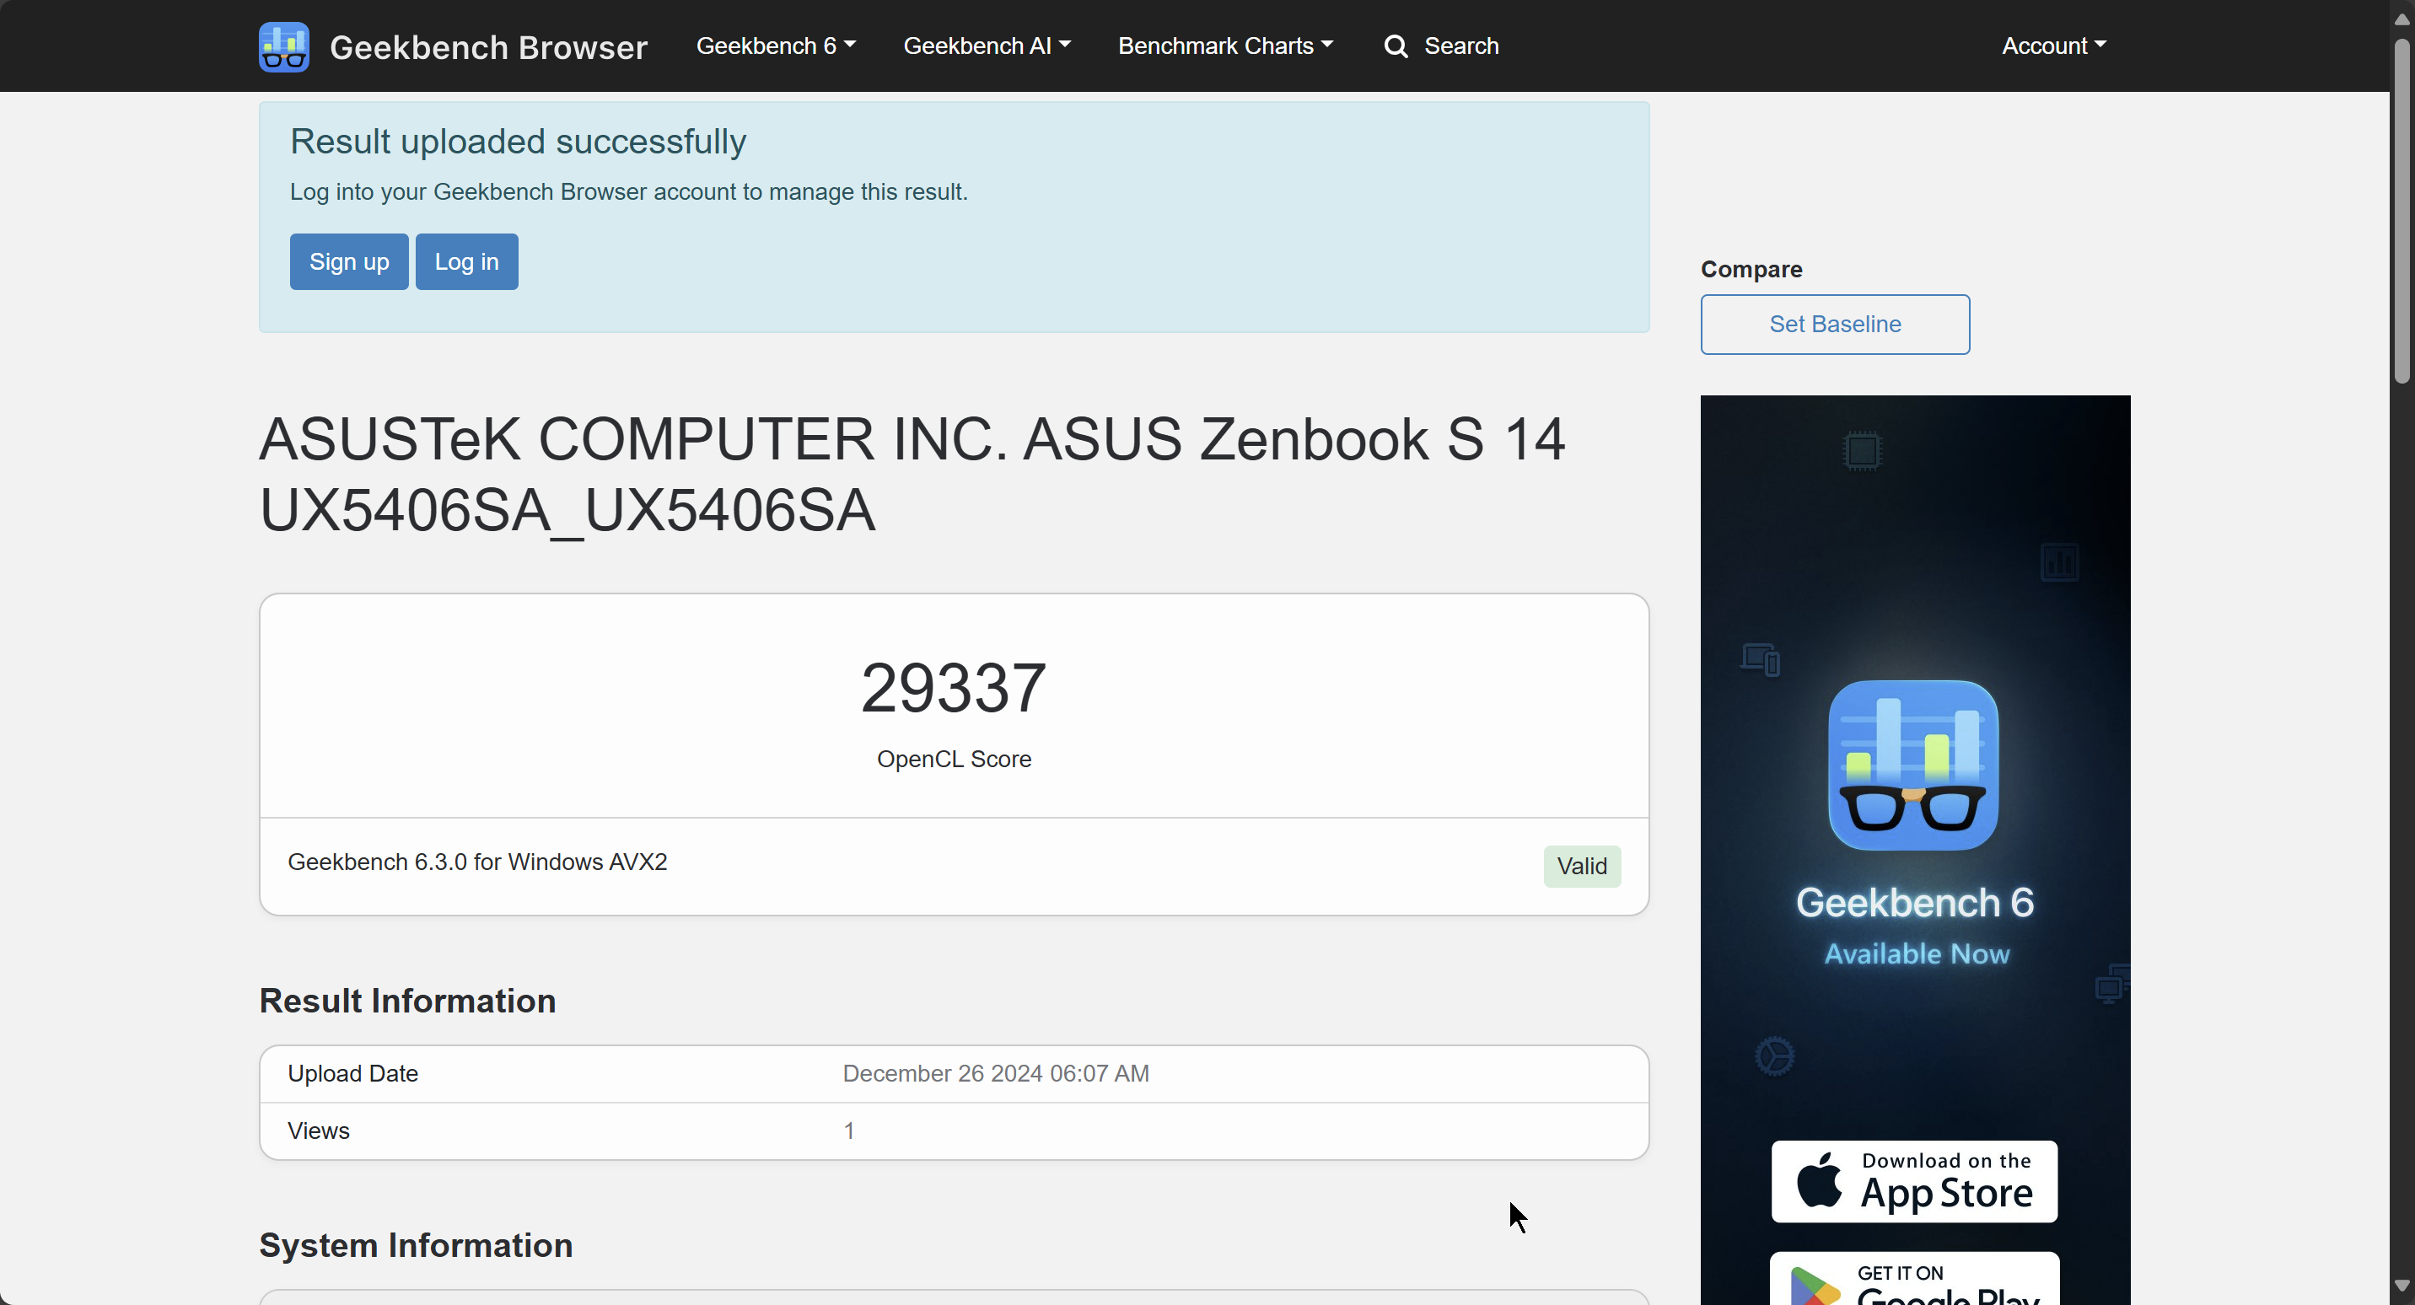Click 'Result uploaded successfully' heading

click(x=519, y=142)
